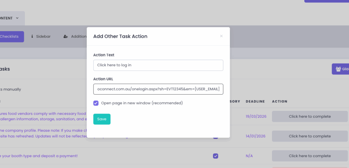Image resolution: width=349 pixels, height=168 pixels.
Task: Toggle Open page in new window checkbox
Action: 96,103
